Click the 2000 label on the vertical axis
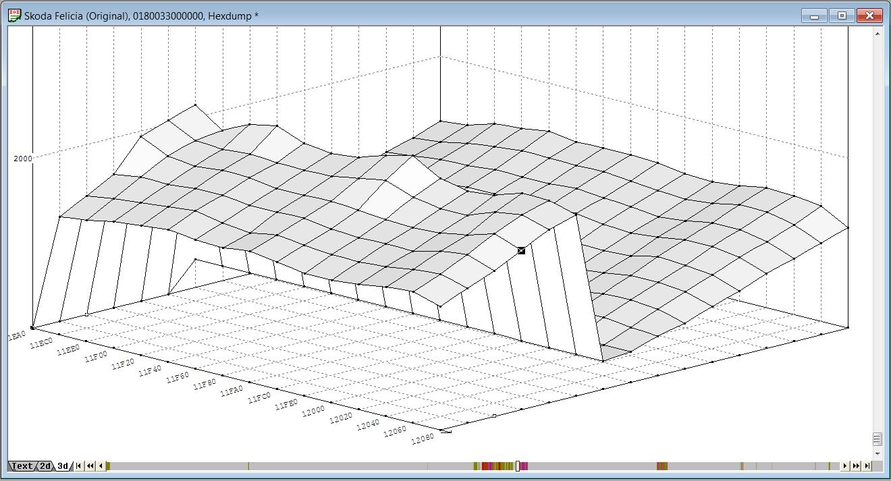 (x=23, y=159)
